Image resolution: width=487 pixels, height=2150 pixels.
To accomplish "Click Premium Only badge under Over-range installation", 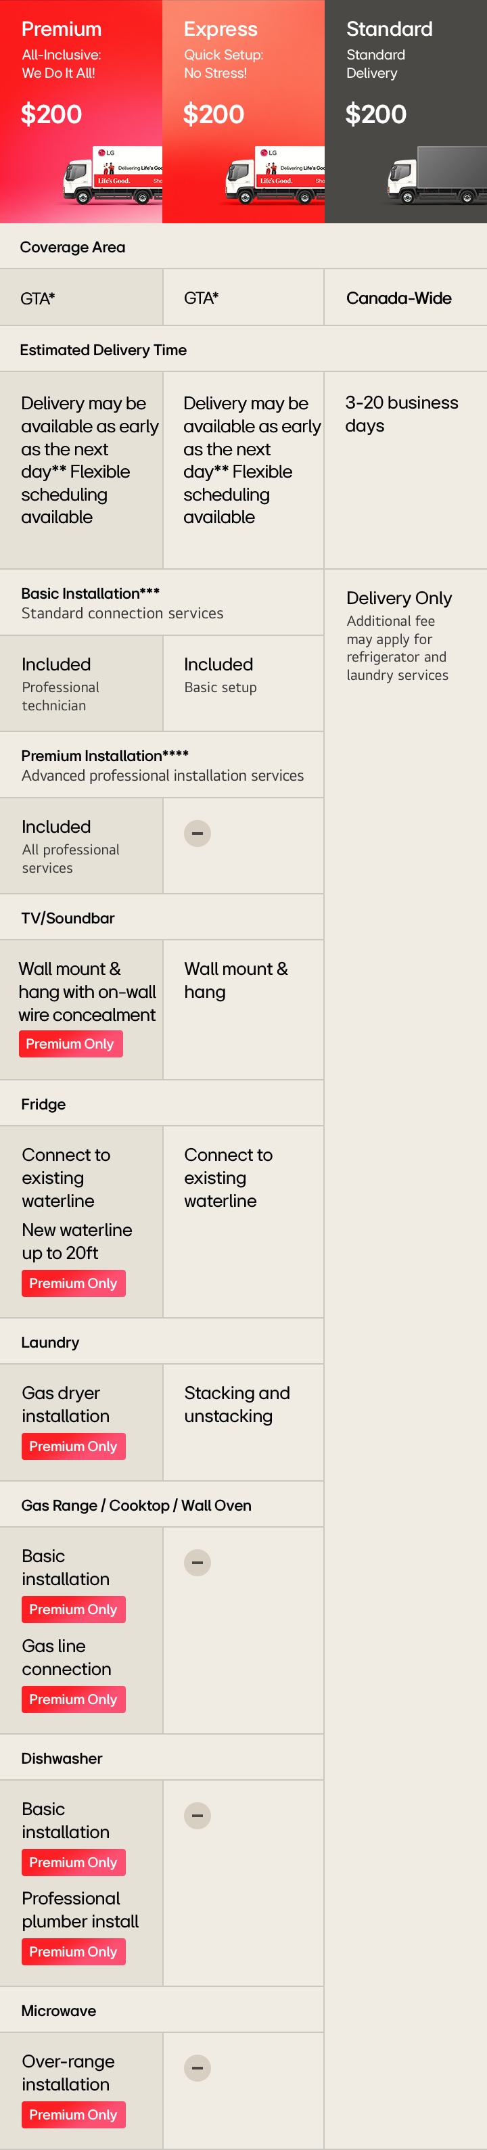I will click(x=73, y=2114).
